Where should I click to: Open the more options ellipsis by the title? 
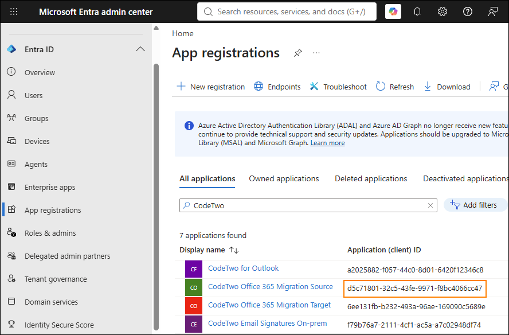[316, 53]
